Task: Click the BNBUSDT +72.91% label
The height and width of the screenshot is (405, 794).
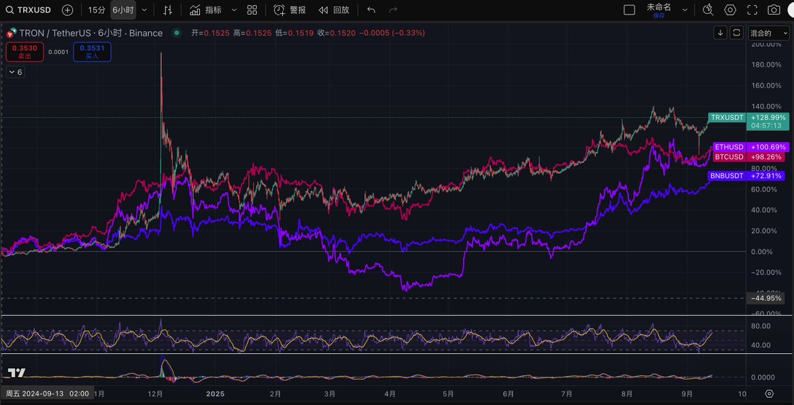Action: [x=746, y=176]
